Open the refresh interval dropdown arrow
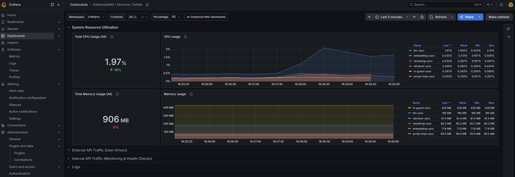515x177 pixels. pos(452,17)
